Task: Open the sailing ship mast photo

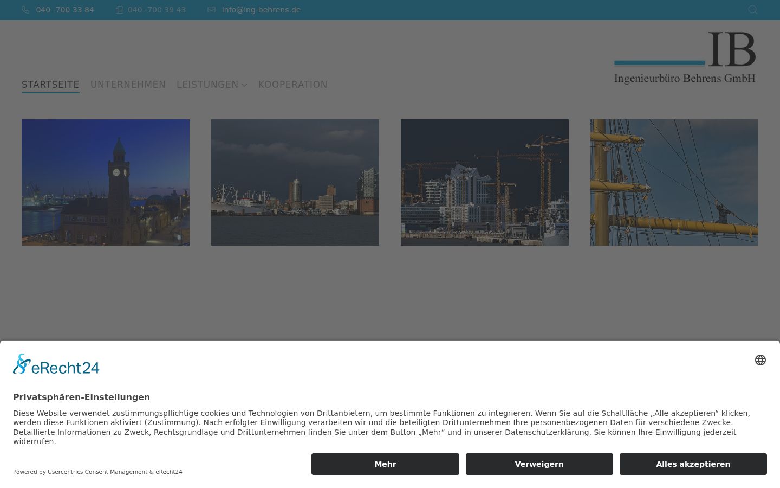Action: tap(674, 182)
